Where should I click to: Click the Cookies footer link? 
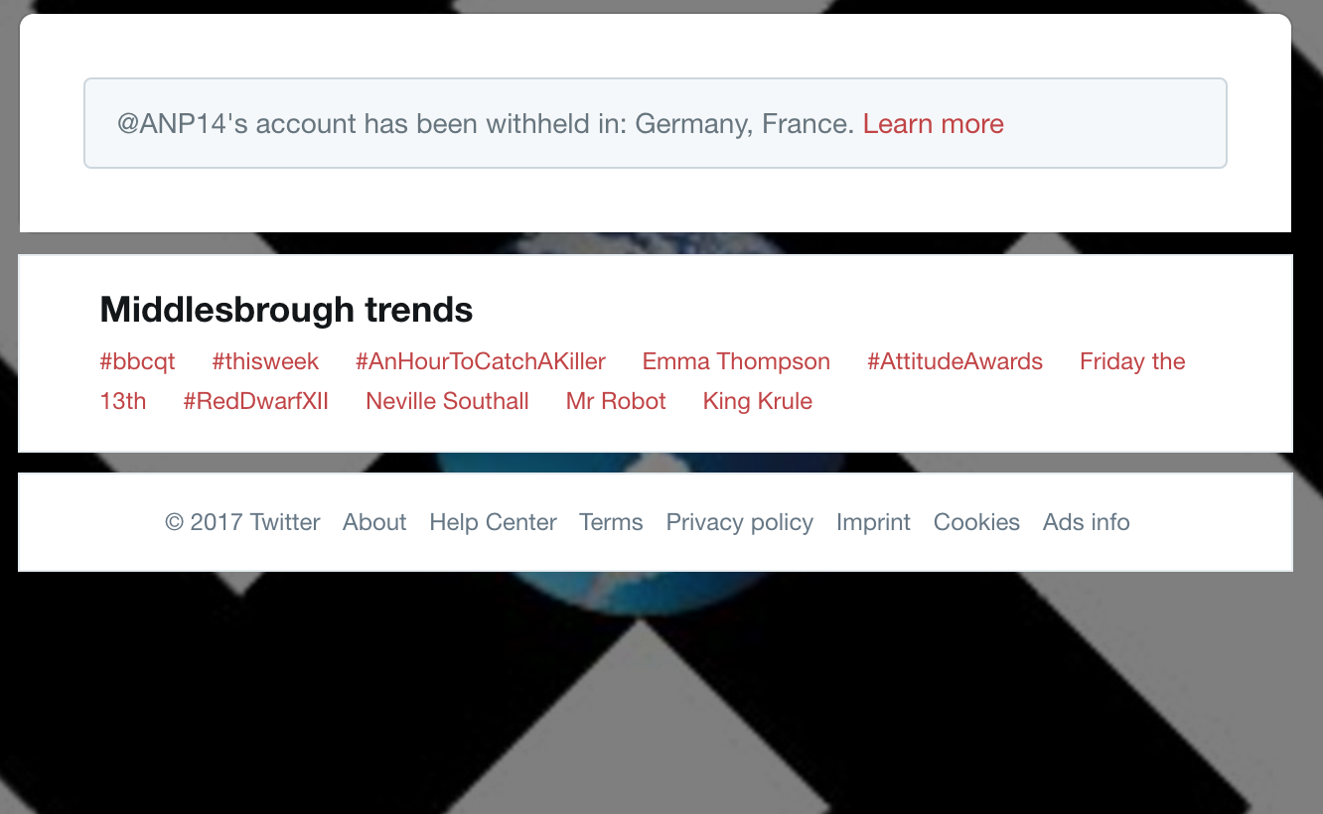click(976, 522)
